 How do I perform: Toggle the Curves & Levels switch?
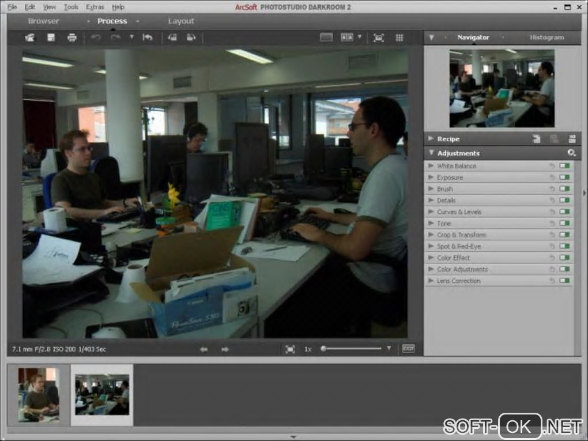pos(564,212)
